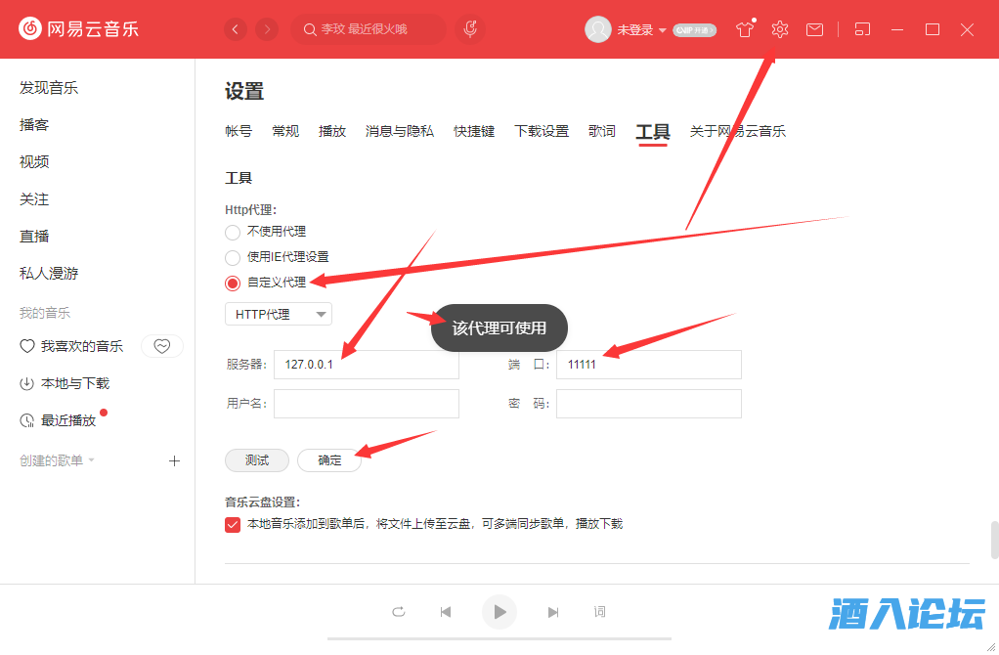The height and width of the screenshot is (655, 999).
Task: Click the 端口 field showing 11111
Action: [x=649, y=365]
